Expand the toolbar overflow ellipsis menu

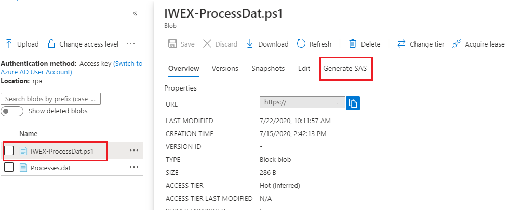pyautogui.click(x=131, y=43)
